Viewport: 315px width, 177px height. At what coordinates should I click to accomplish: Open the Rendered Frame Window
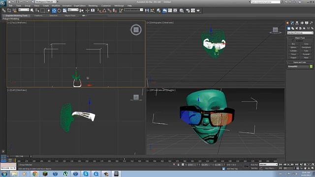click(x=193, y=10)
